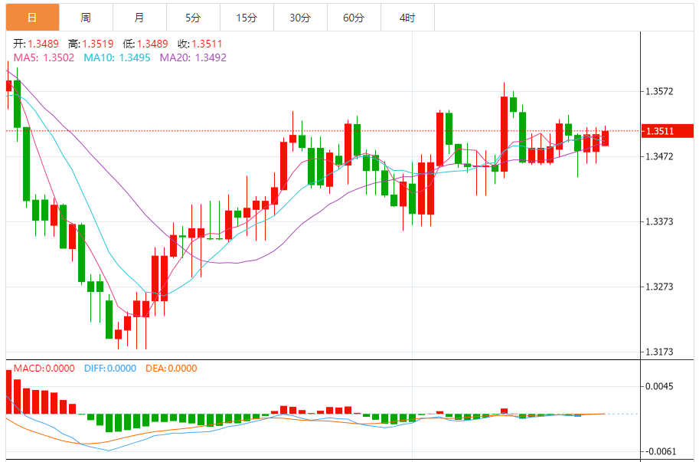Screen dimensions: 699x462
Task: Click the 收 closing price value 1.3511
Action: coord(207,44)
